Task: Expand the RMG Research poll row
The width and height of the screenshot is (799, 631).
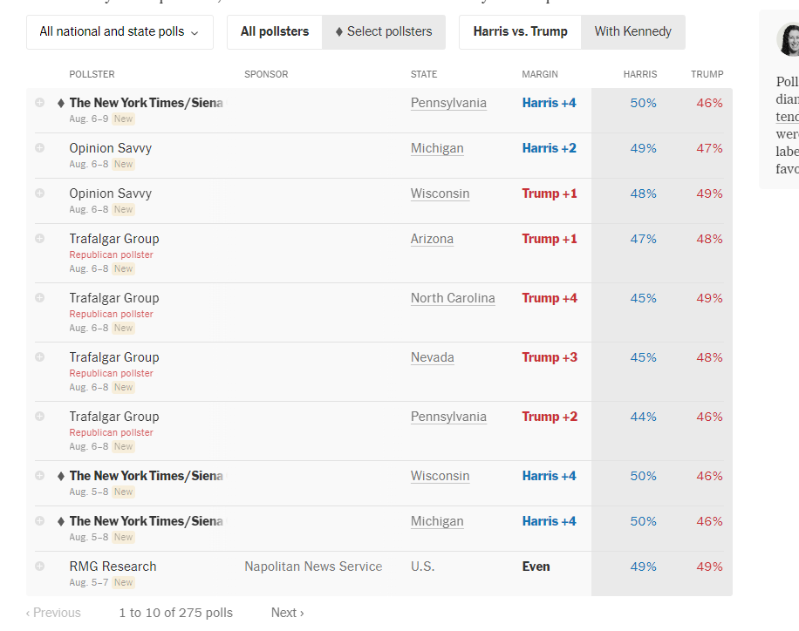Action: [x=39, y=567]
